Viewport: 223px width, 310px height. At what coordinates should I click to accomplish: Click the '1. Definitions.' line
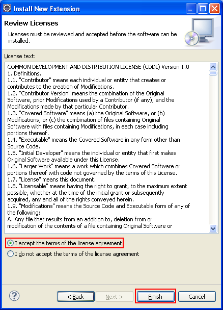(x=24, y=73)
